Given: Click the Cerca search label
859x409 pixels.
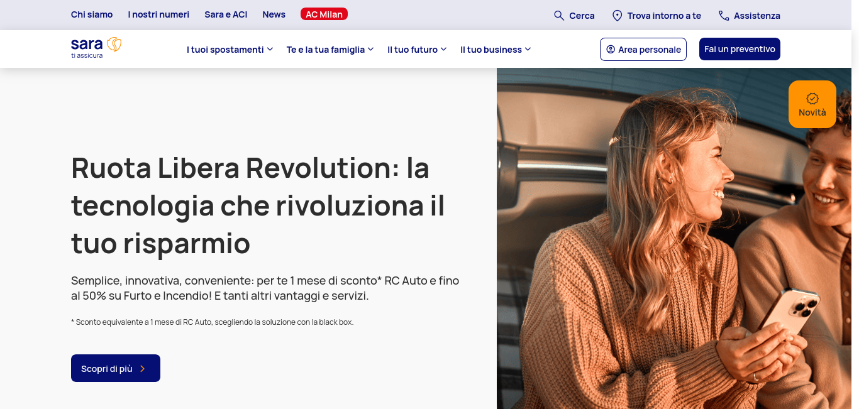Looking at the screenshot, I should point(582,16).
